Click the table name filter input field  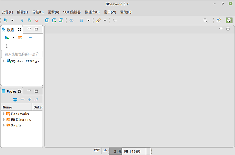pyautogui.click(x=22, y=54)
